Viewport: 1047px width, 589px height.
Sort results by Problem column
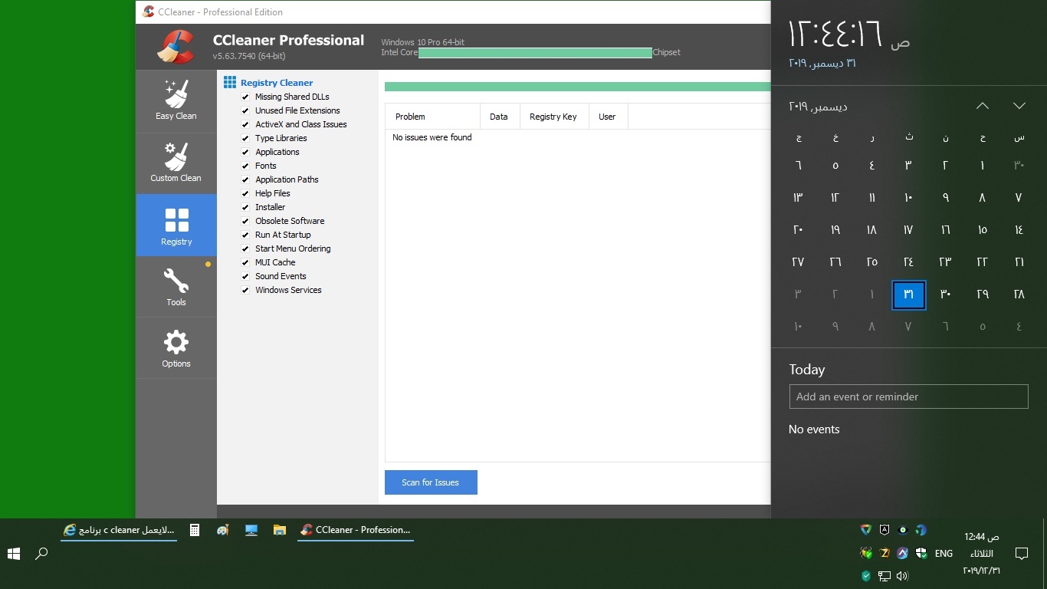point(432,117)
